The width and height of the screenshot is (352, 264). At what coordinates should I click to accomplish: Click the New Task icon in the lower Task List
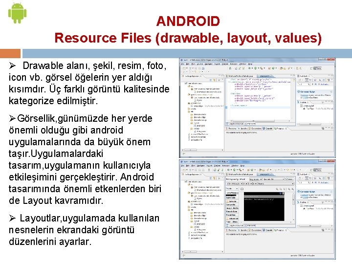point(300,178)
